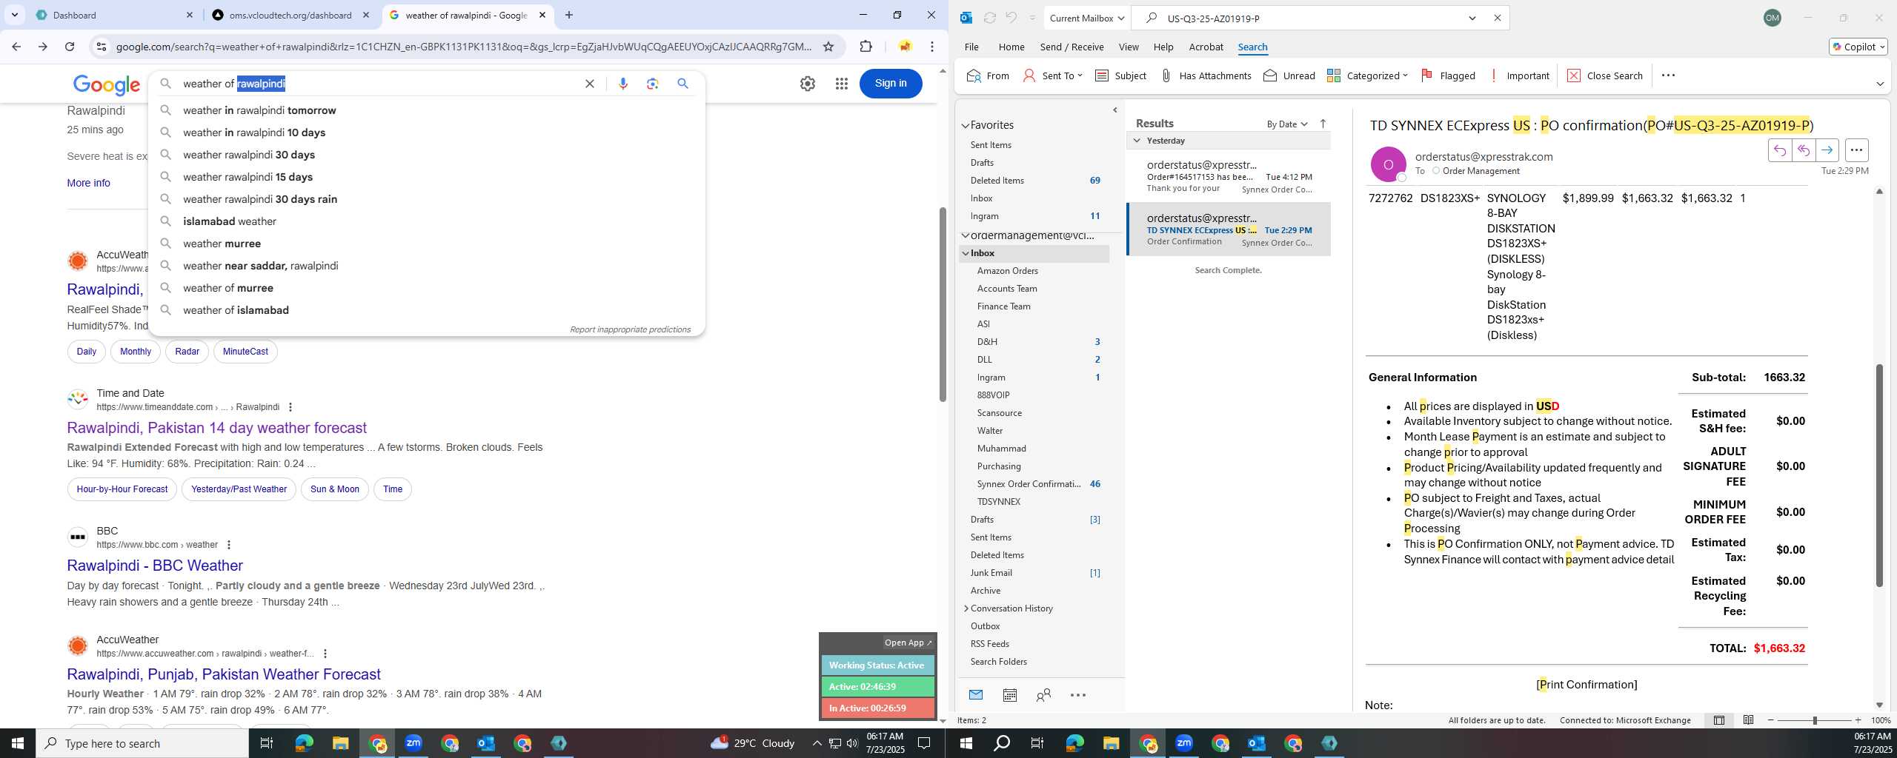This screenshot has height=758, width=1897.
Task: Expand the Outlook ribbon chevron
Action: coord(1880,84)
